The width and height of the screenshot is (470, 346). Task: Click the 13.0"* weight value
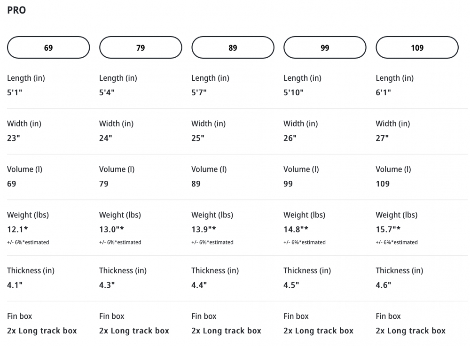coord(111,229)
